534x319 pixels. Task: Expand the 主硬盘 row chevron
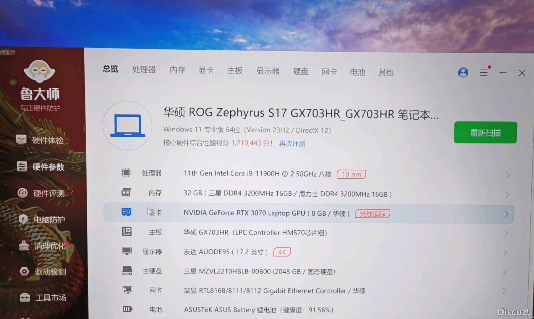click(x=505, y=272)
